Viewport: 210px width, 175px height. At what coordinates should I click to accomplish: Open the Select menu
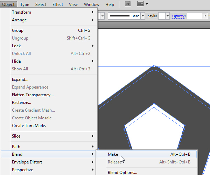[41, 5]
